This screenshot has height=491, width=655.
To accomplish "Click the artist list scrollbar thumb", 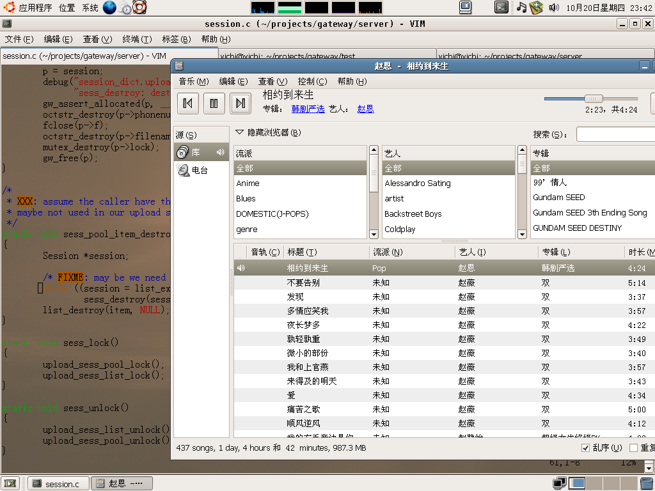I will [x=522, y=164].
